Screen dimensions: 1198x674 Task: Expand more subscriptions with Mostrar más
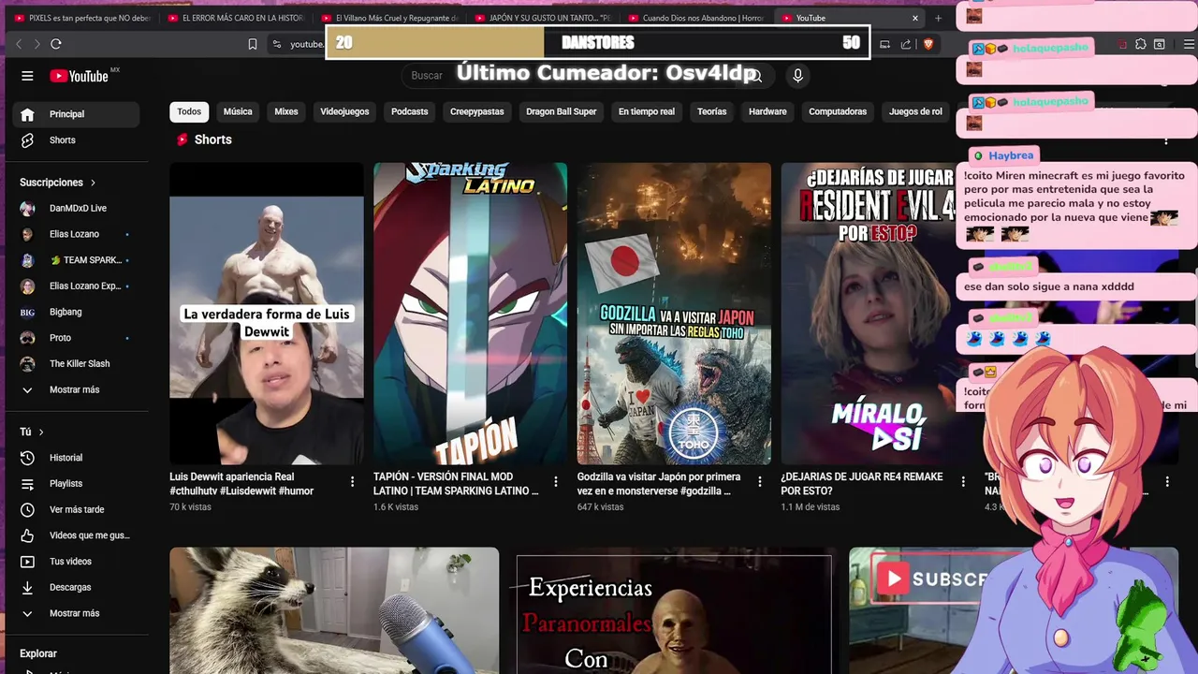[x=77, y=389]
